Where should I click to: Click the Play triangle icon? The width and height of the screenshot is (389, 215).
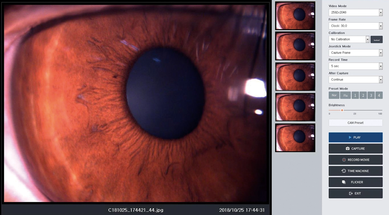[x=350, y=137]
